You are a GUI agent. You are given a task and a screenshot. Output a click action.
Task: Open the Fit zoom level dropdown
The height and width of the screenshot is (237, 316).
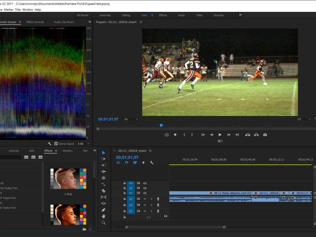131,119
